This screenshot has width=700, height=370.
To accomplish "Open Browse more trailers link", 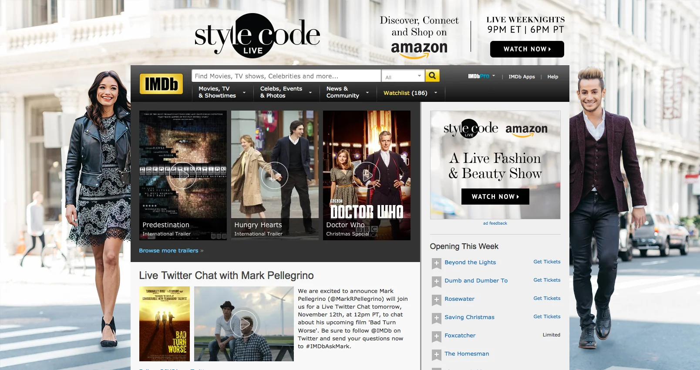I will [171, 251].
